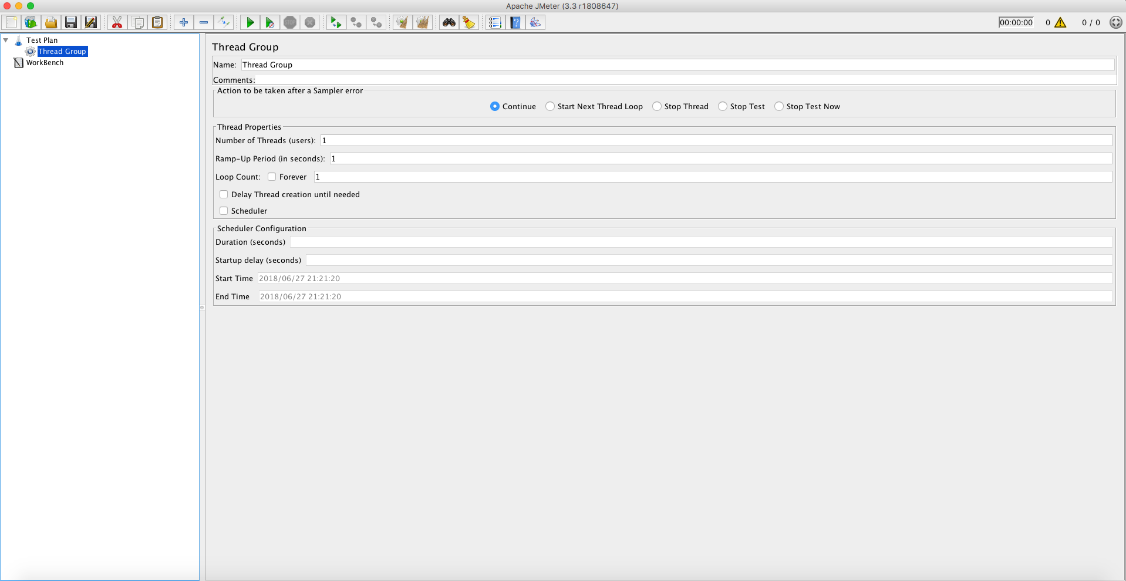Image resolution: width=1126 pixels, height=581 pixels.
Task: Click the Shutdown X icon
Action: (310, 22)
